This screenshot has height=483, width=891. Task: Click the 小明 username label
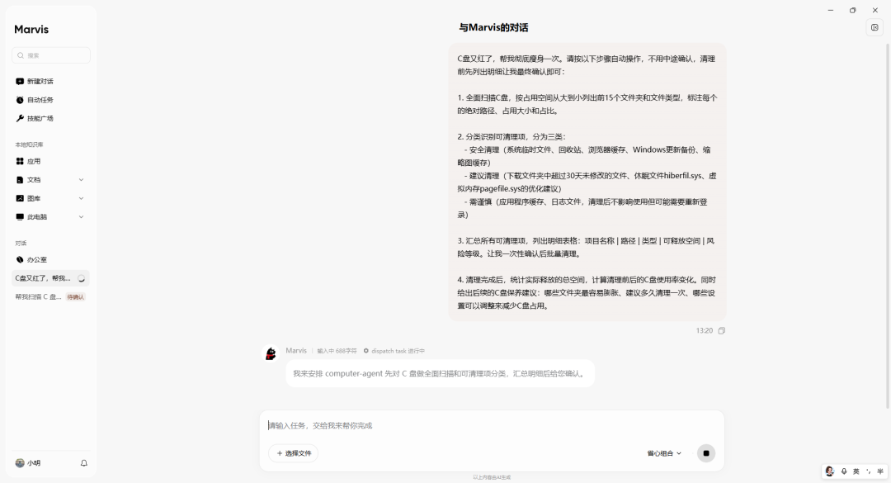(x=34, y=463)
